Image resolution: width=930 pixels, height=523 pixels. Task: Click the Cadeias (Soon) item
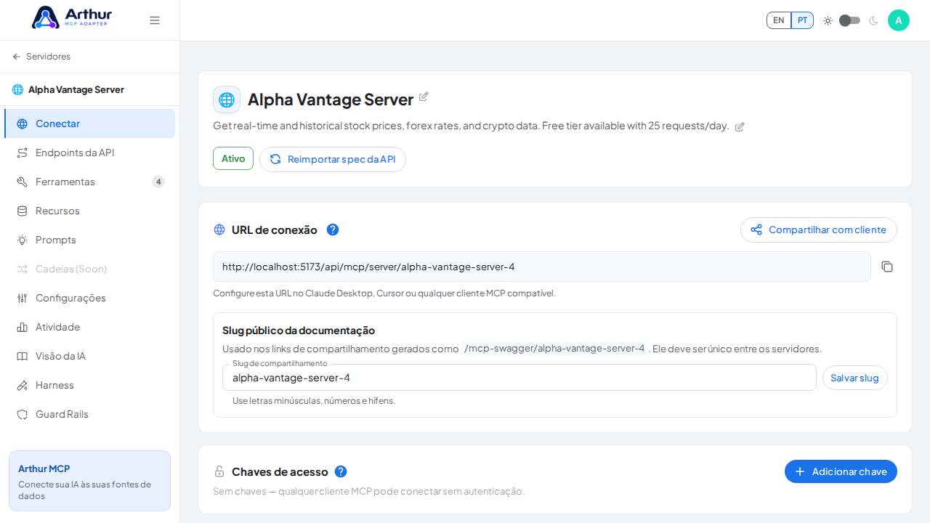pyautogui.click(x=89, y=269)
